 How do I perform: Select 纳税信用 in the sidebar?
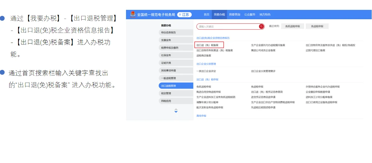176,101
